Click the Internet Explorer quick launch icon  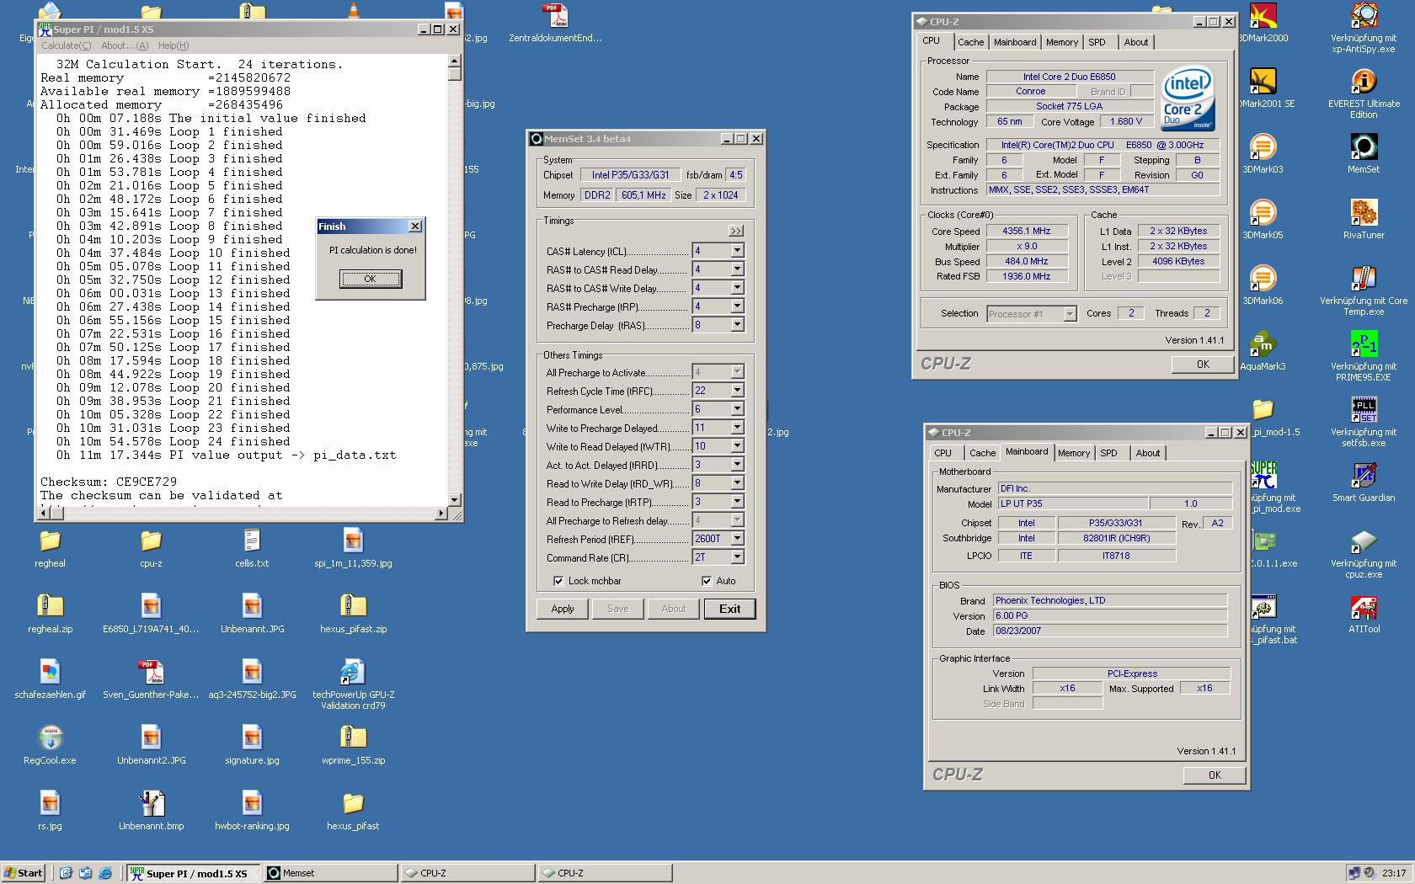point(104,873)
